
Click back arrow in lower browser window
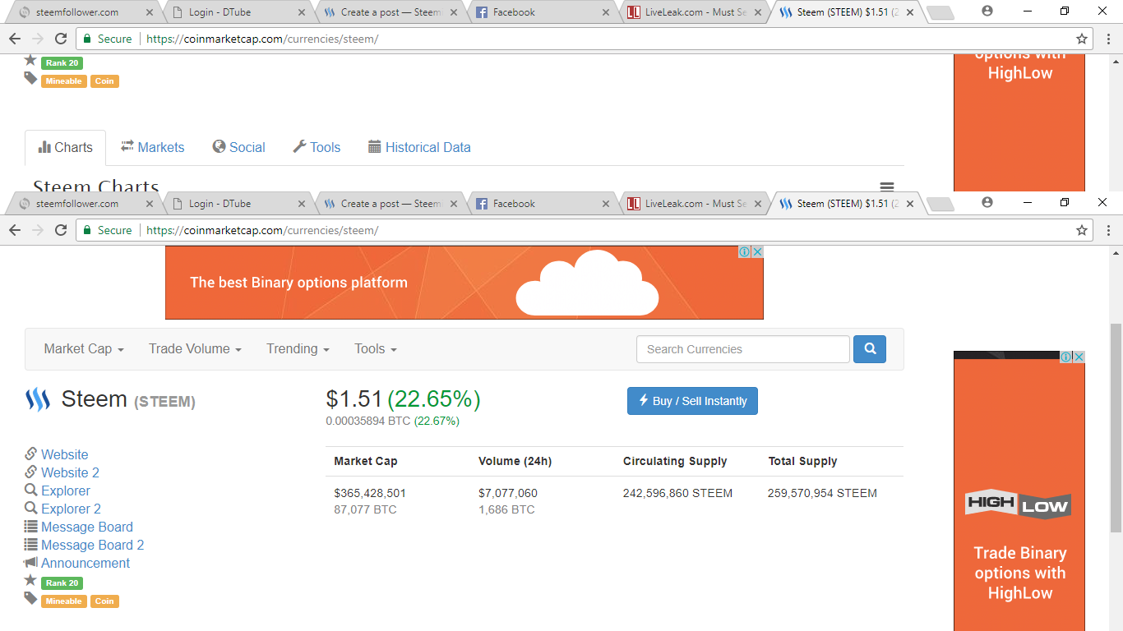pos(15,230)
